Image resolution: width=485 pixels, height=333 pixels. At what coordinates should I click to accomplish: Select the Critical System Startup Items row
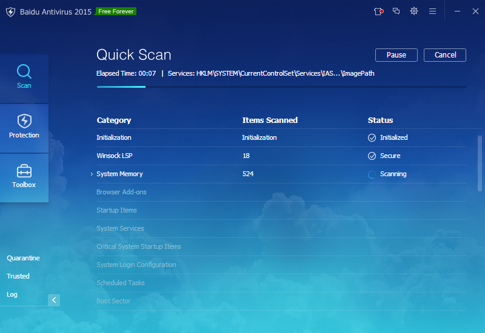click(281, 247)
